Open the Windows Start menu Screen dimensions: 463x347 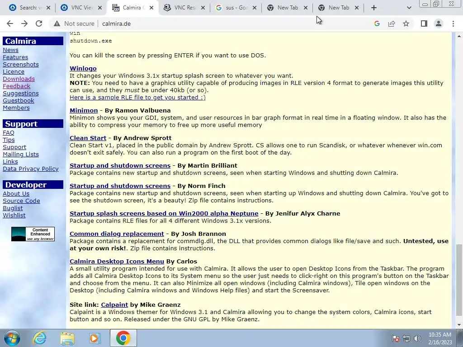(12, 338)
